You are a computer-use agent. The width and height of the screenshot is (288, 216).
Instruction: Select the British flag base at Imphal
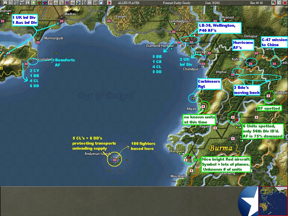(233, 75)
